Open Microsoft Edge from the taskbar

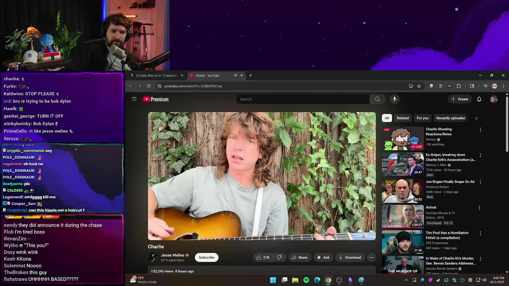click(317, 280)
